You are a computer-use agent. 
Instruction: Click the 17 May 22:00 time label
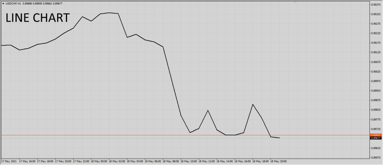coord(81,162)
